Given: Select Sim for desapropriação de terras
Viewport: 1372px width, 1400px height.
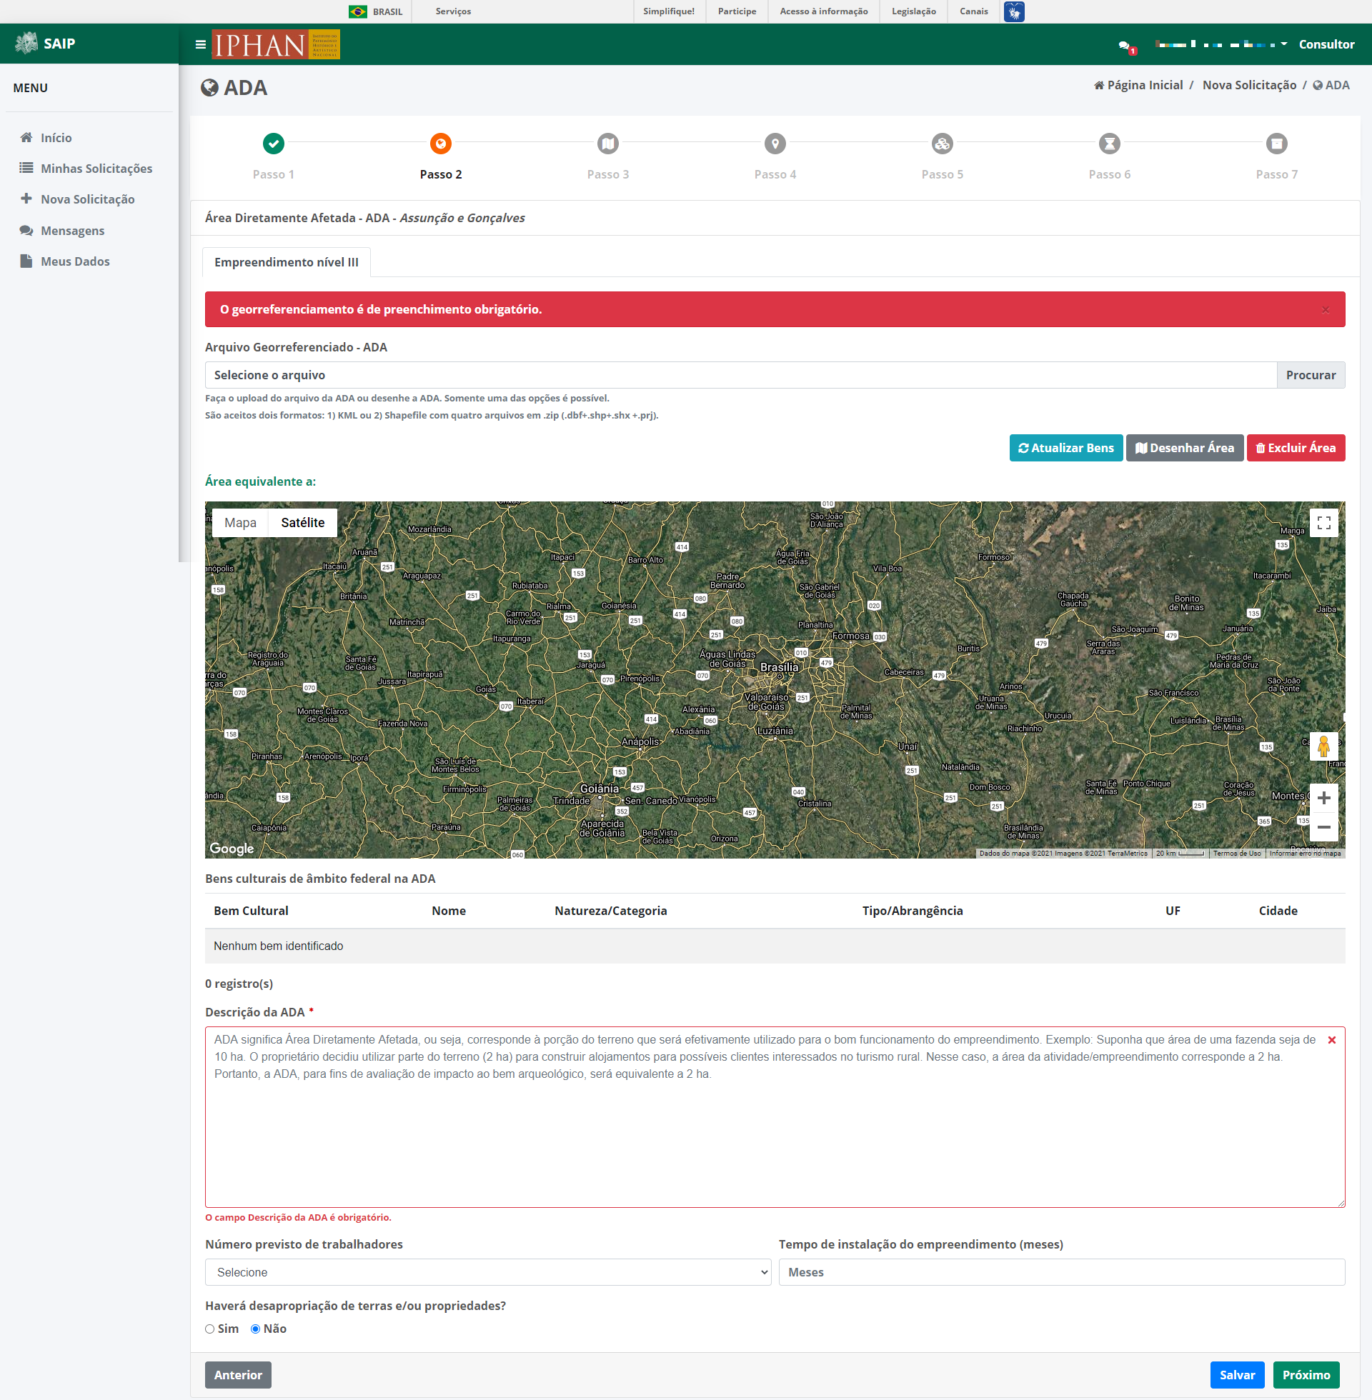Looking at the screenshot, I should tap(209, 1329).
